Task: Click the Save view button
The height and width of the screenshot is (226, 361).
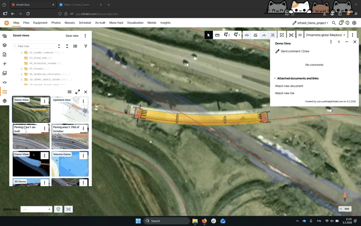Action: 72,36
